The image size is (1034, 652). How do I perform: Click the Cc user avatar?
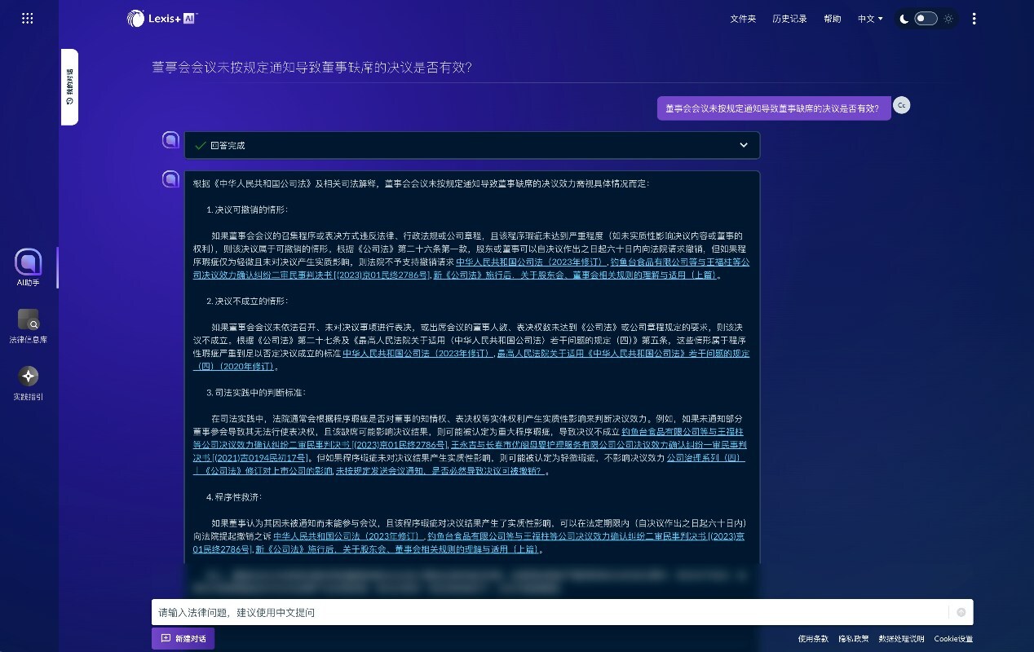coord(901,105)
